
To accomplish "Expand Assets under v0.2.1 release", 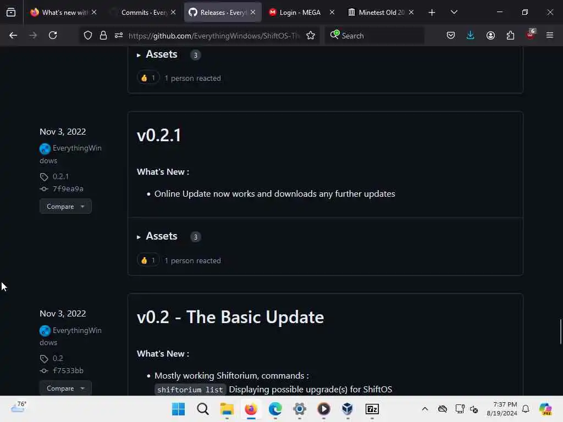I will coord(157,236).
